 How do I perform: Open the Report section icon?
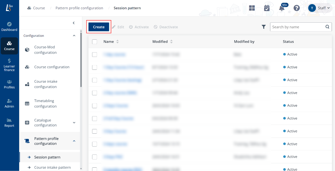[9, 123]
